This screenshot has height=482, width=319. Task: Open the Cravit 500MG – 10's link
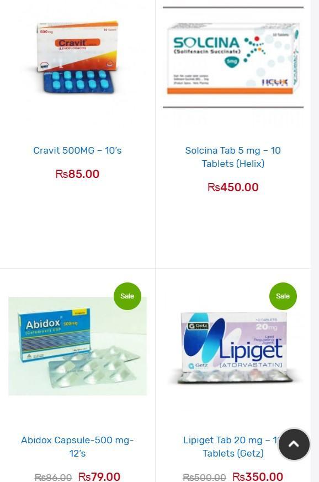coord(77,150)
